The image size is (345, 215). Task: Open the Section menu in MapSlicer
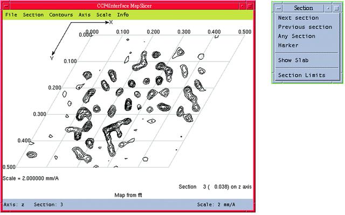33,15
